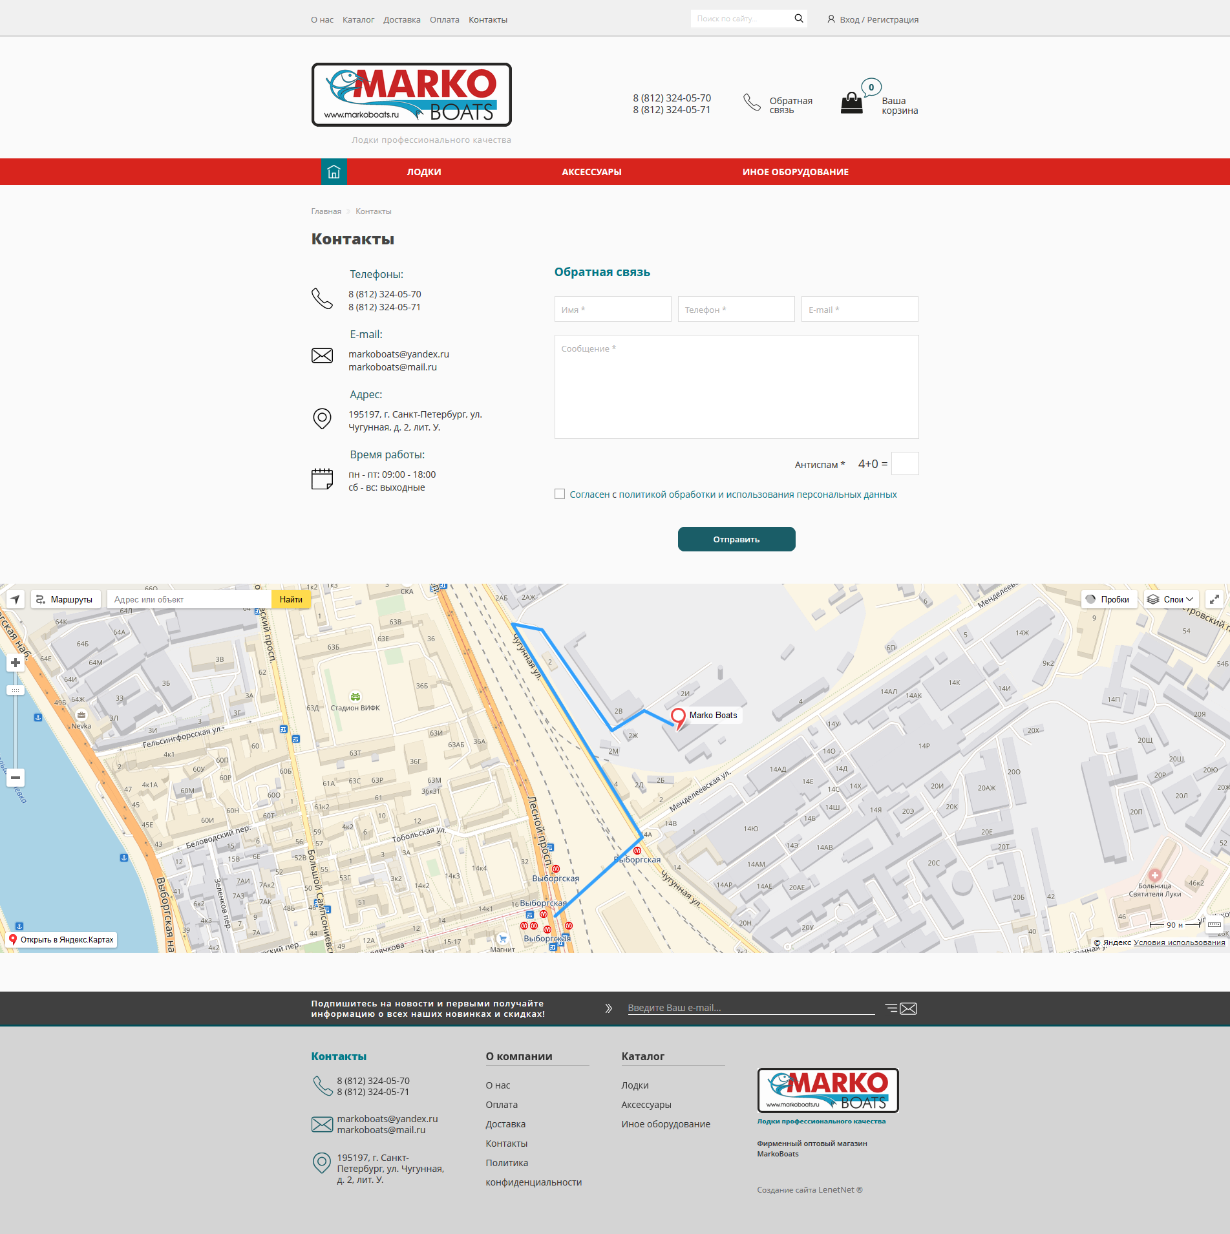Open the shopping bag cart icon
The width and height of the screenshot is (1230, 1234).
[852, 102]
